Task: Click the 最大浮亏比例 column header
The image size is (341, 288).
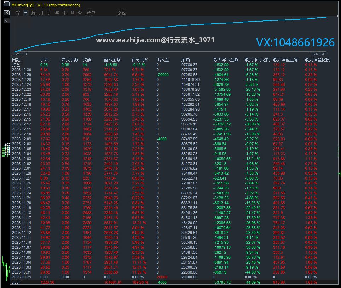Action: 258,60
